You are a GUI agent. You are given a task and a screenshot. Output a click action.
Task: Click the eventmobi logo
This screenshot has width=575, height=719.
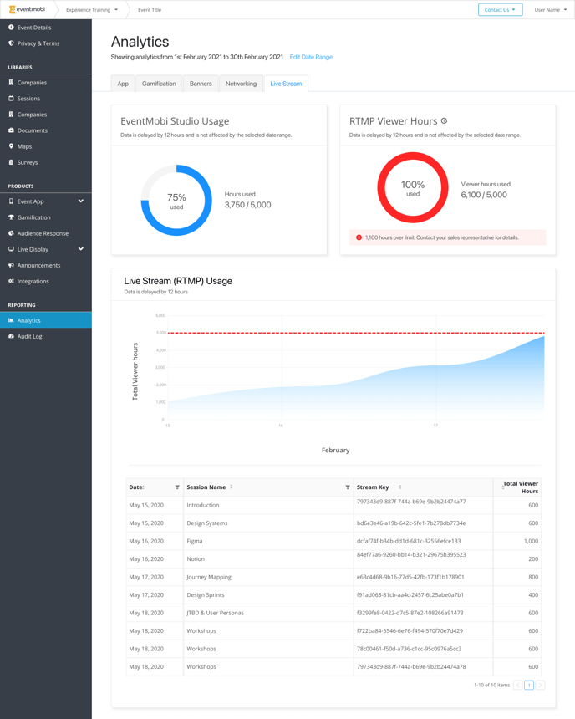(x=27, y=9)
